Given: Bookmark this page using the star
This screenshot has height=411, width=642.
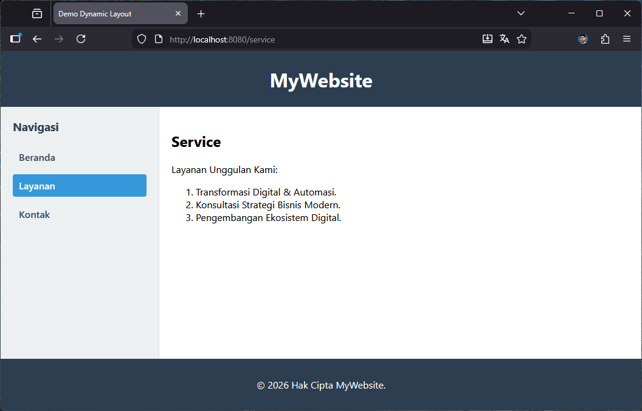Looking at the screenshot, I should tap(522, 39).
